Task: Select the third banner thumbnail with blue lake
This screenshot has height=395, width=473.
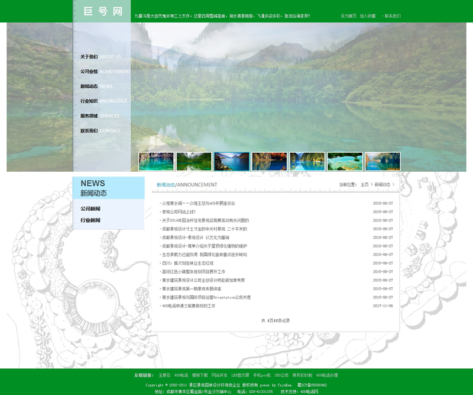Action: coord(232,161)
